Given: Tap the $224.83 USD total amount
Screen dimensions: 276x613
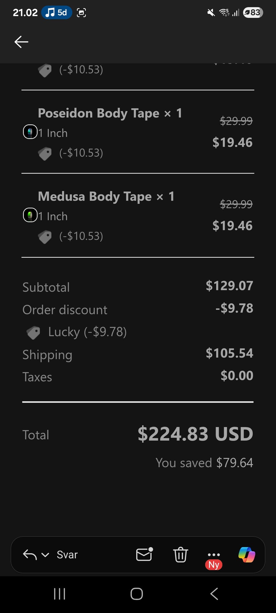Looking at the screenshot, I should pos(195,434).
